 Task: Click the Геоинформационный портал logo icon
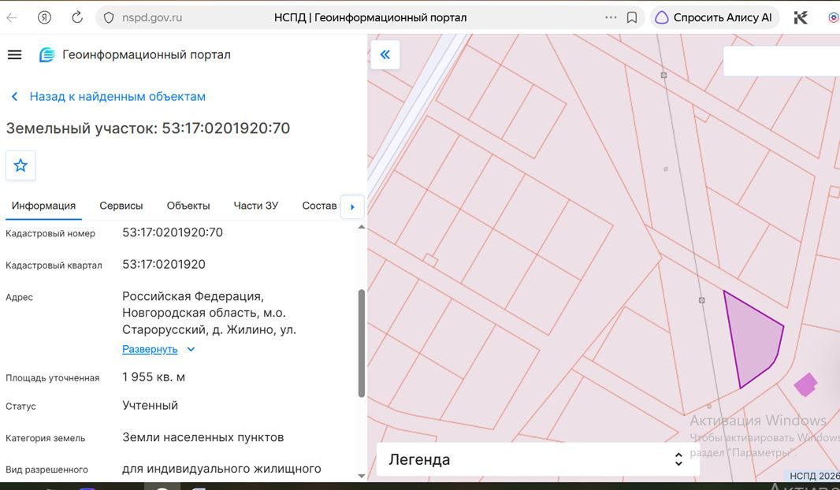click(x=47, y=54)
